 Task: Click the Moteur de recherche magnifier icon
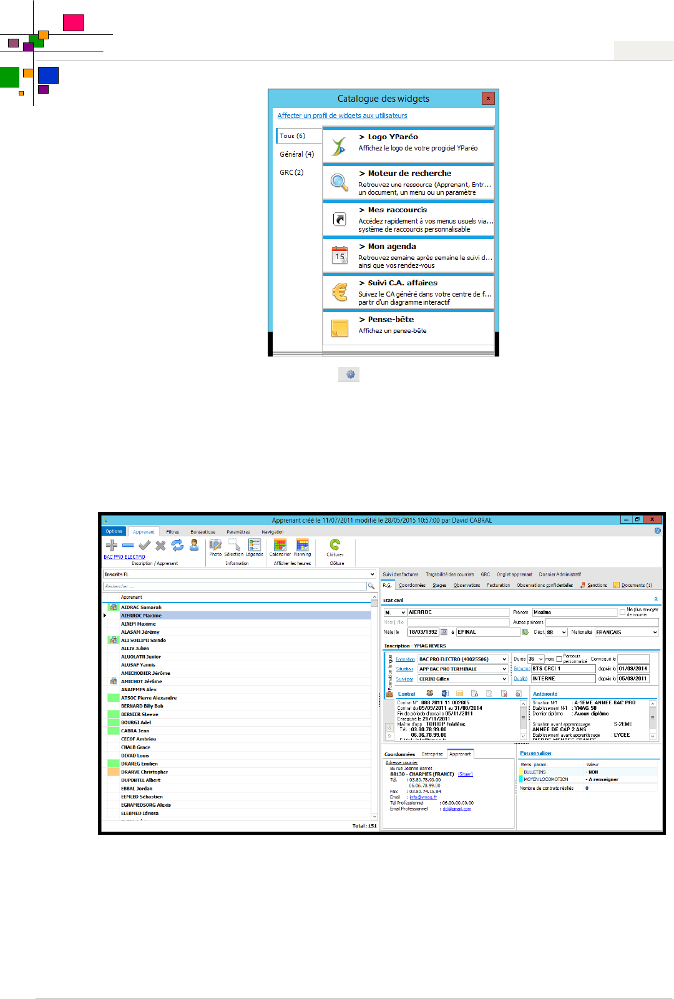339,182
